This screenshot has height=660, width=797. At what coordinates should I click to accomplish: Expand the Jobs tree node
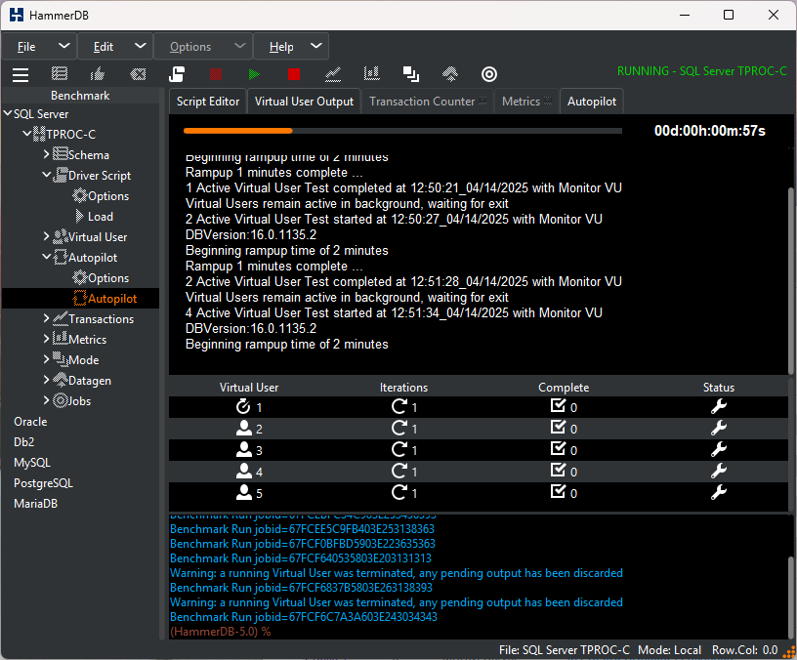point(46,400)
